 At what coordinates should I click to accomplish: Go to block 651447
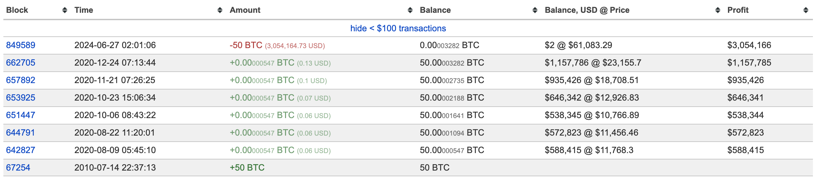pyautogui.click(x=21, y=115)
